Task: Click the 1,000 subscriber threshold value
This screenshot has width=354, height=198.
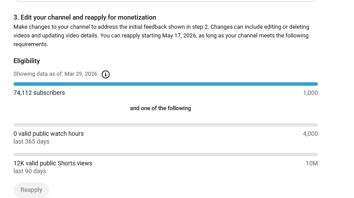Action: [x=310, y=93]
